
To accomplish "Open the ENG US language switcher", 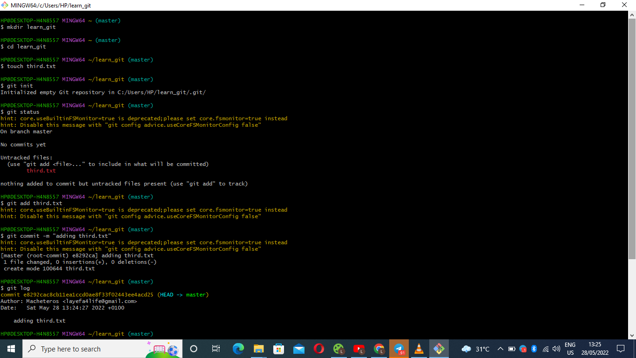I will [569, 349].
